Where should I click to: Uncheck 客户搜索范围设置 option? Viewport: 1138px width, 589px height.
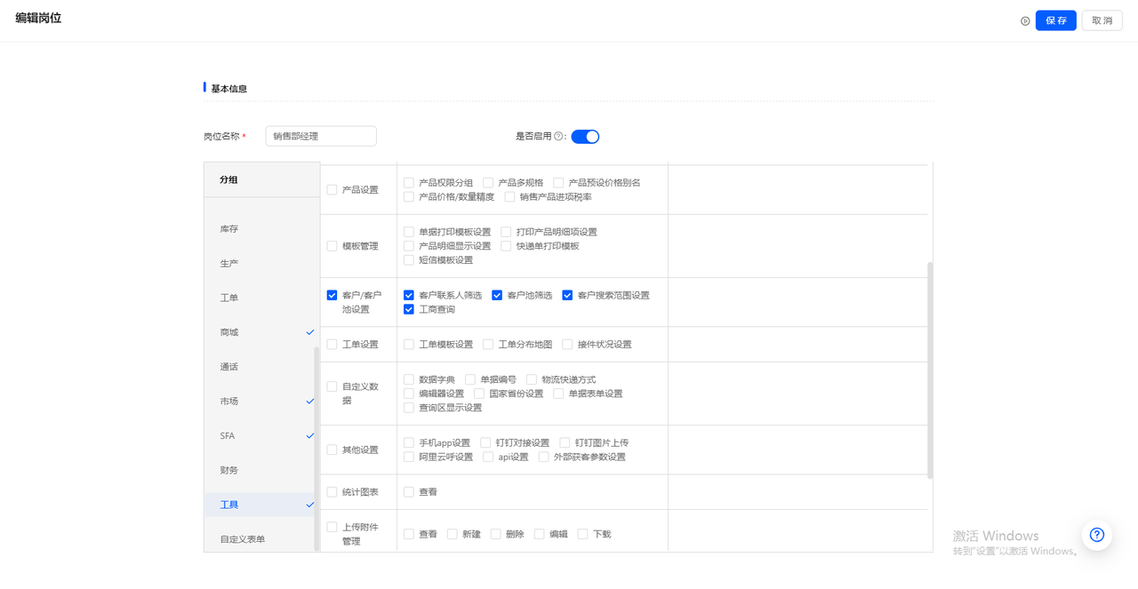(567, 295)
